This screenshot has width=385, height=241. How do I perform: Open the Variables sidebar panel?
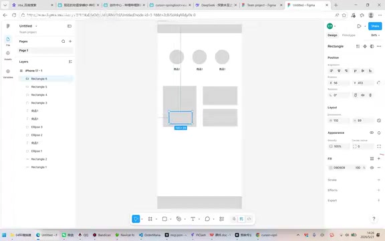pos(8,74)
